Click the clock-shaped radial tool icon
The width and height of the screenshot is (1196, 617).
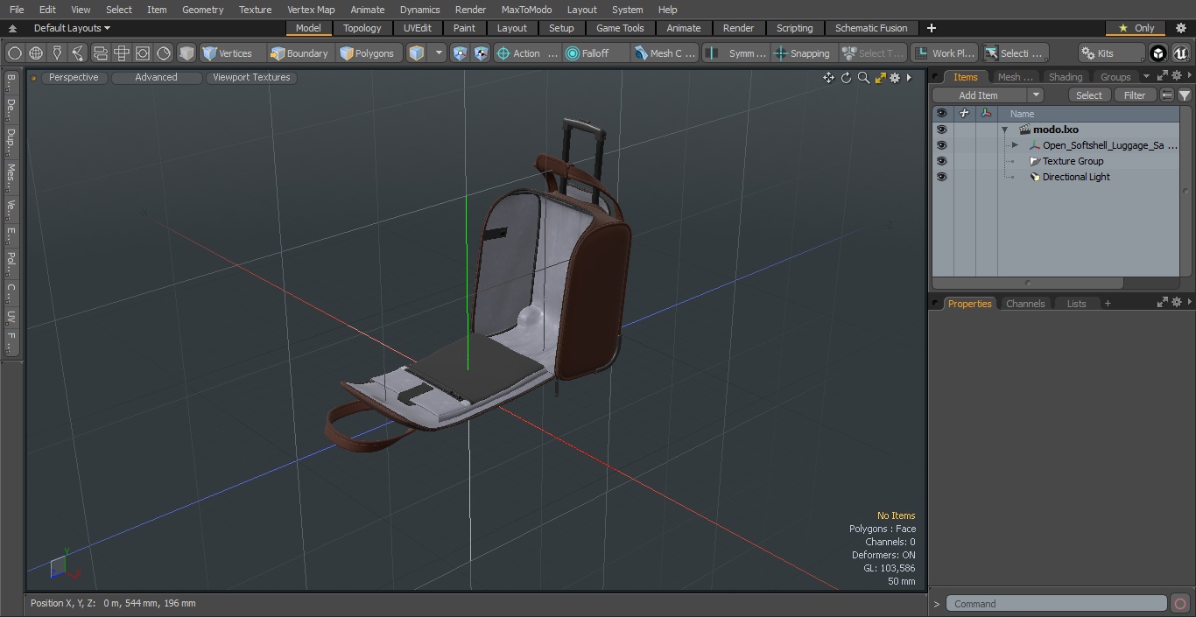[164, 53]
